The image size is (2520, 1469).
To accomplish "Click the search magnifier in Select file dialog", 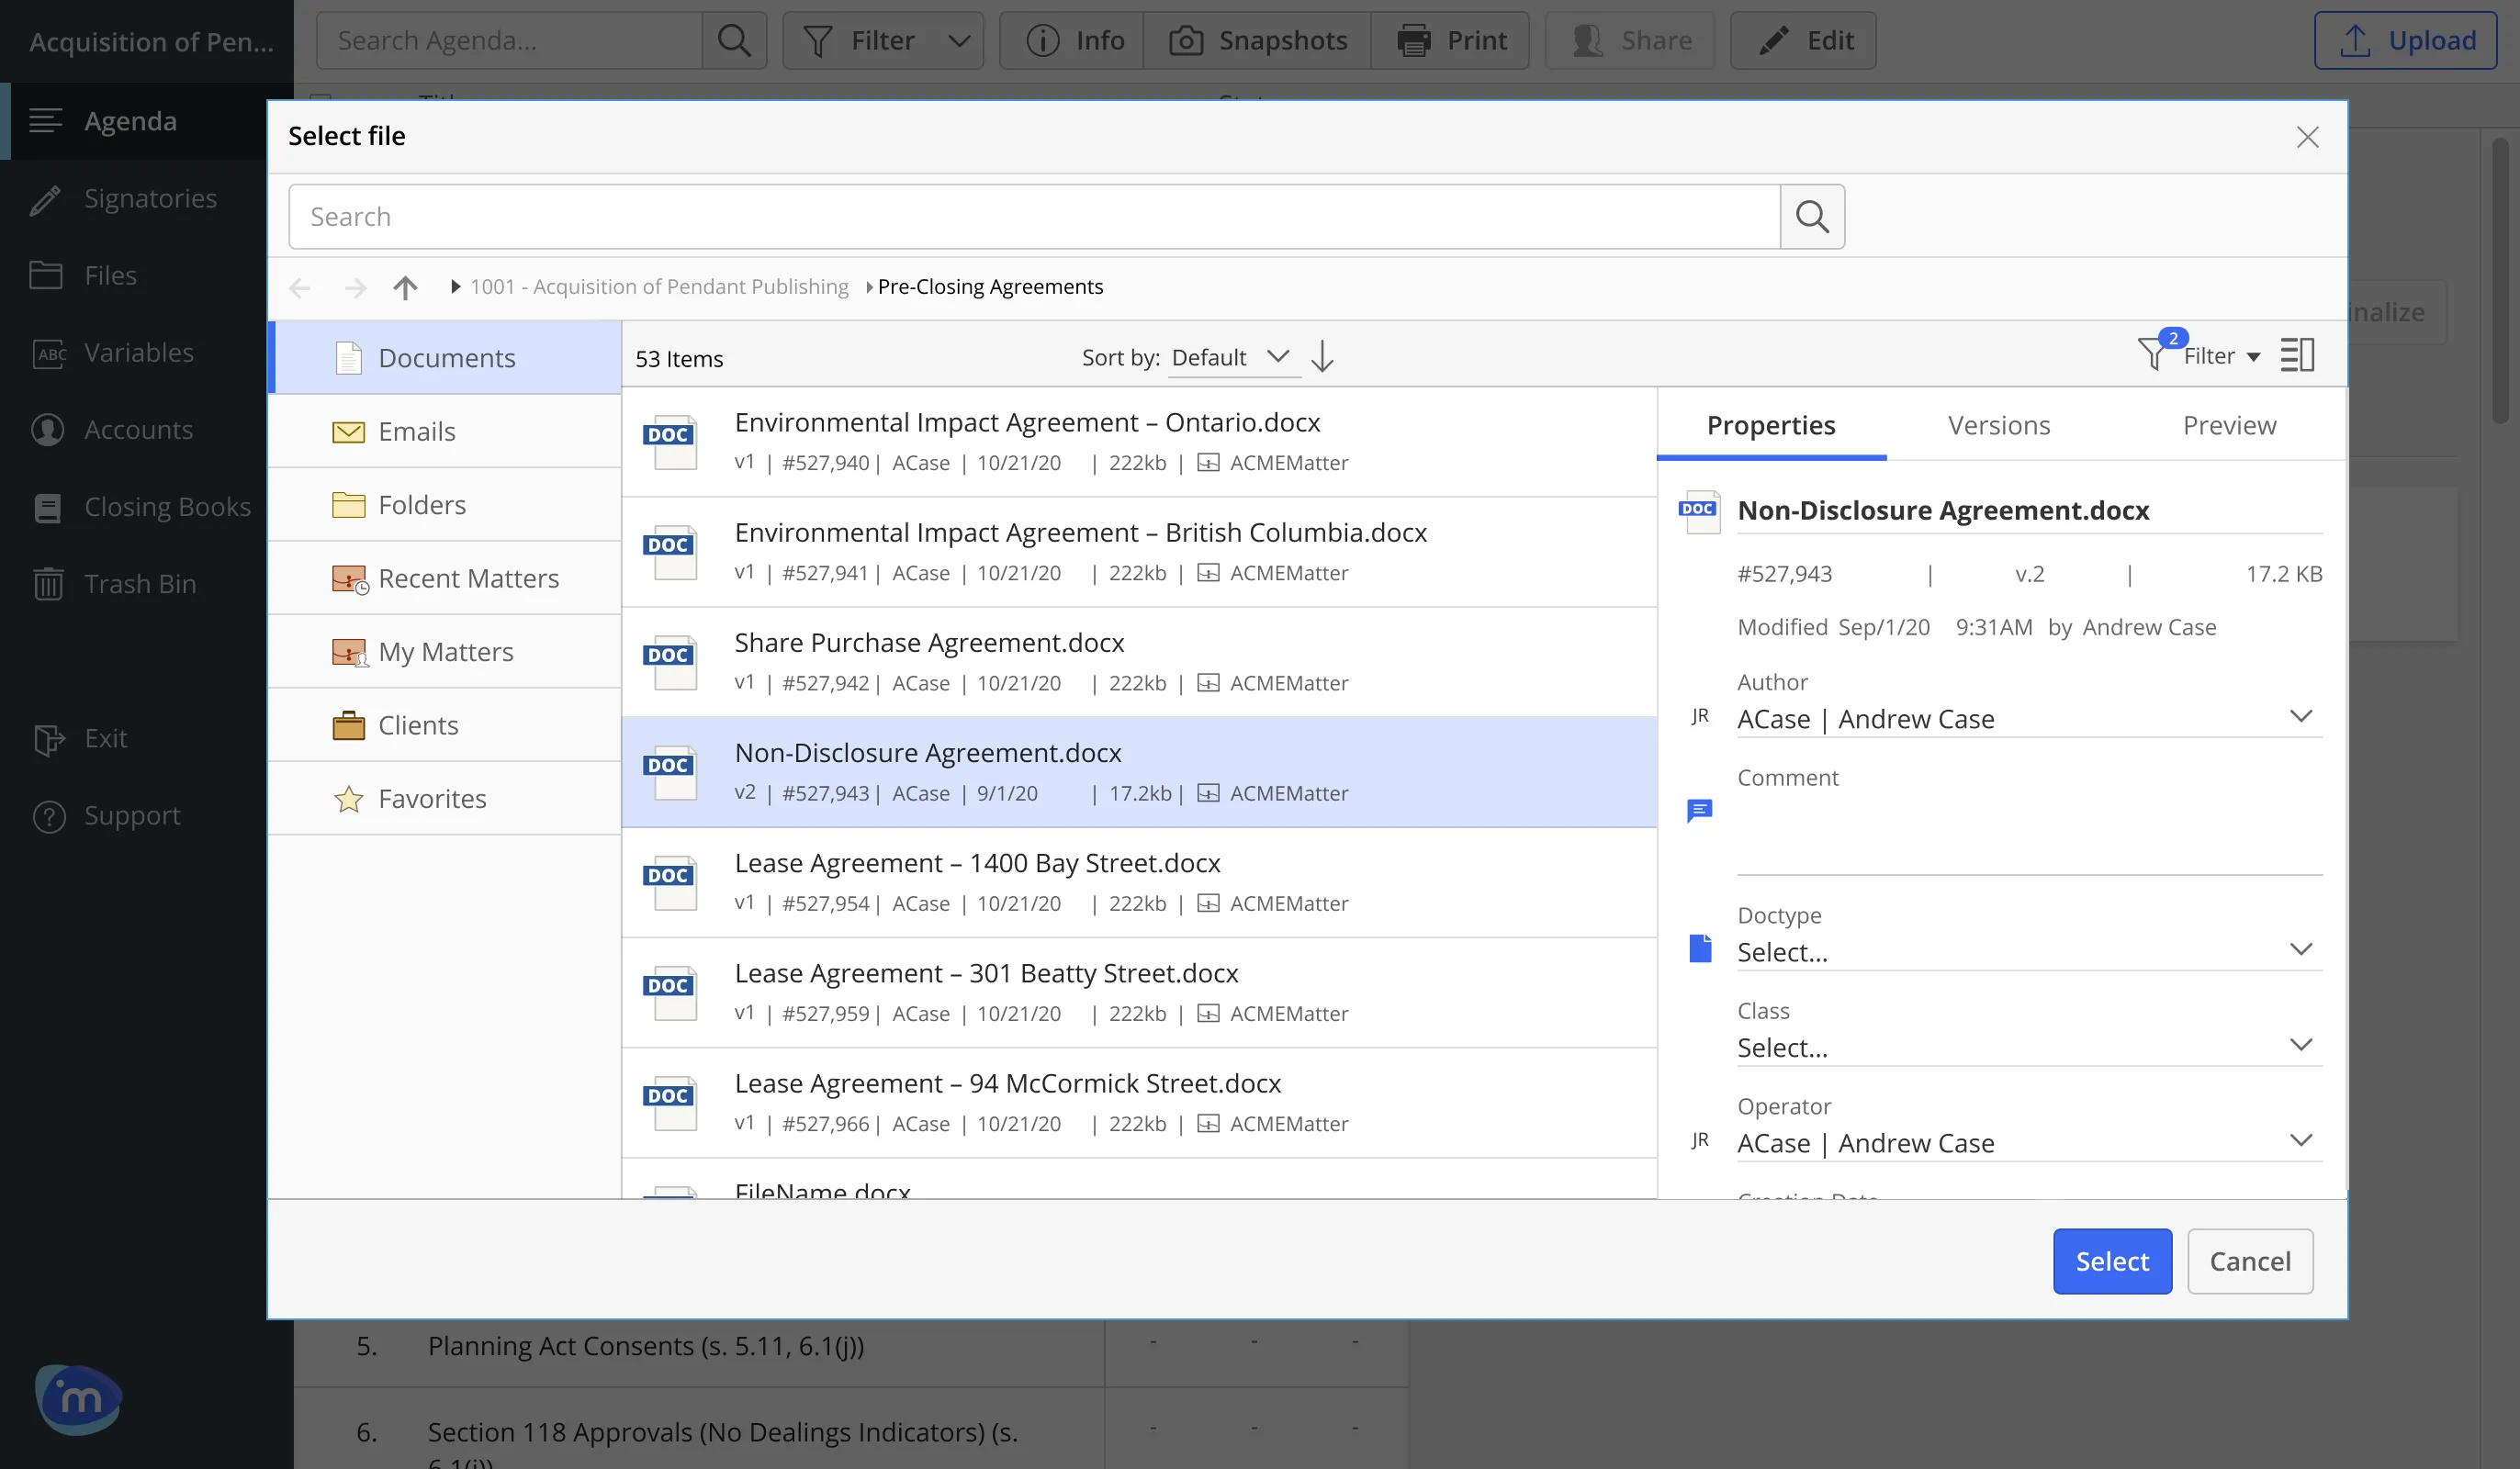I will coord(1812,216).
